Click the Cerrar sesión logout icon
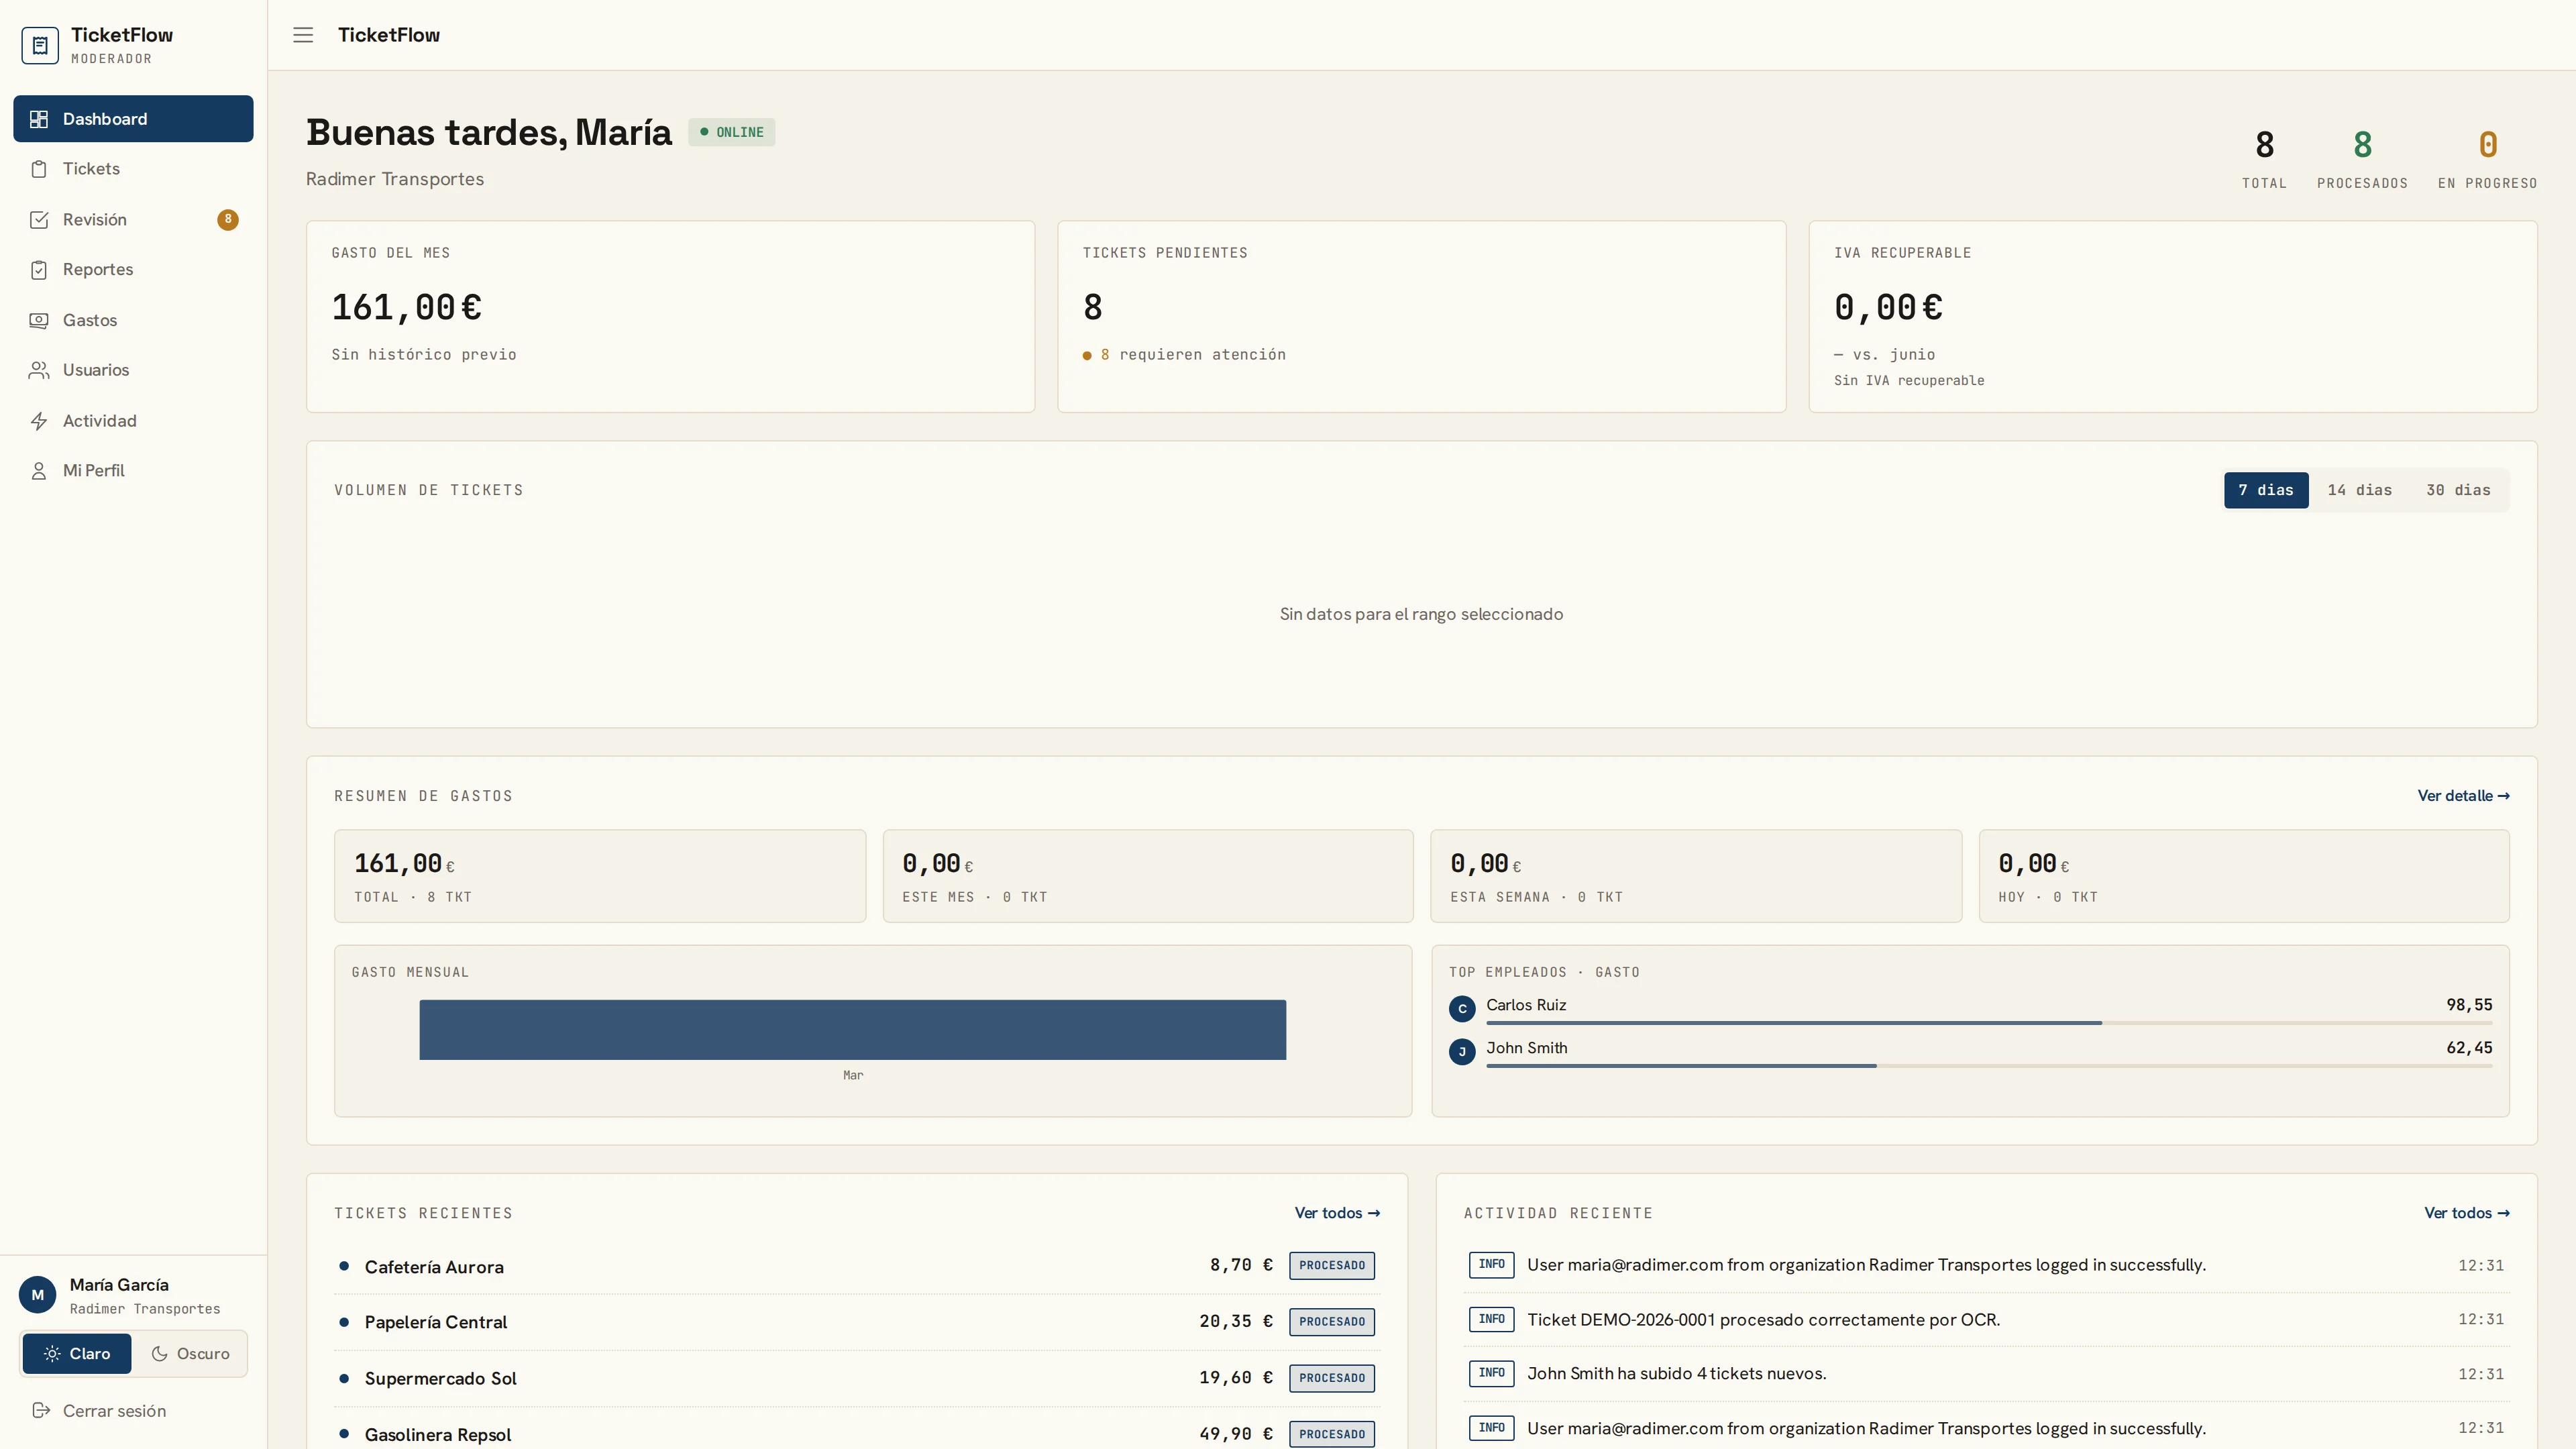Image resolution: width=2576 pixels, height=1449 pixels. click(41, 1410)
